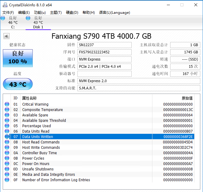Select the Data Units Read attribute name
This screenshot has height=192, width=203.
coord(36,131)
